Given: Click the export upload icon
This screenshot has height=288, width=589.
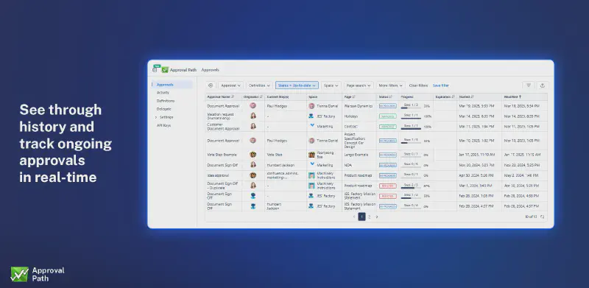Looking at the screenshot, I should [543, 85].
